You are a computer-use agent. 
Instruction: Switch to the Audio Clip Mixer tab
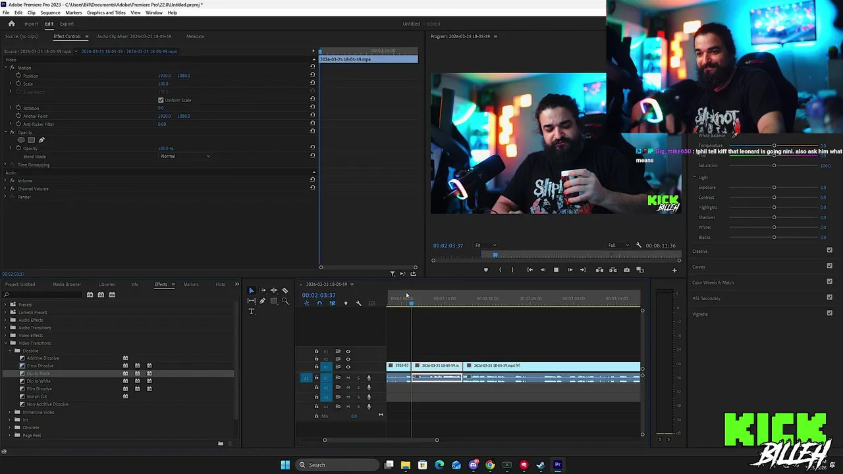134,36
